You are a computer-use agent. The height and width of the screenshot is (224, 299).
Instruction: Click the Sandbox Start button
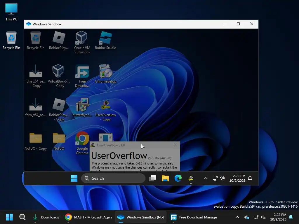74,178
